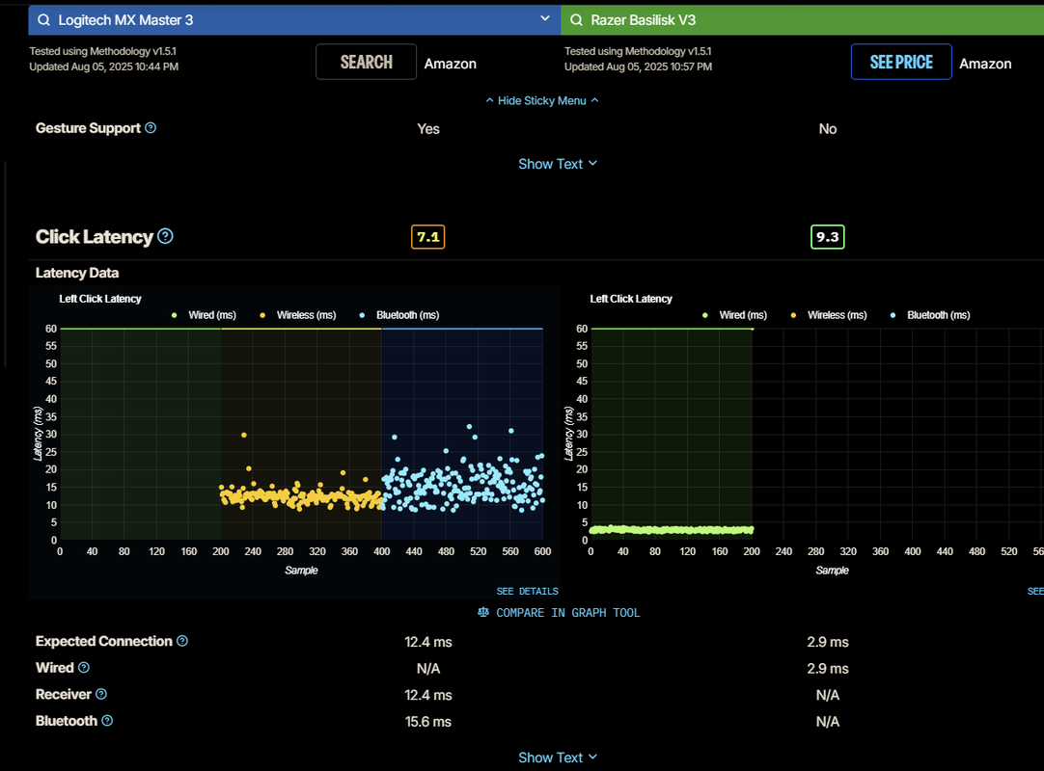Click the Logitech chart title Left Click Latency
1044x771 pixels.
(x=100, y=299)
